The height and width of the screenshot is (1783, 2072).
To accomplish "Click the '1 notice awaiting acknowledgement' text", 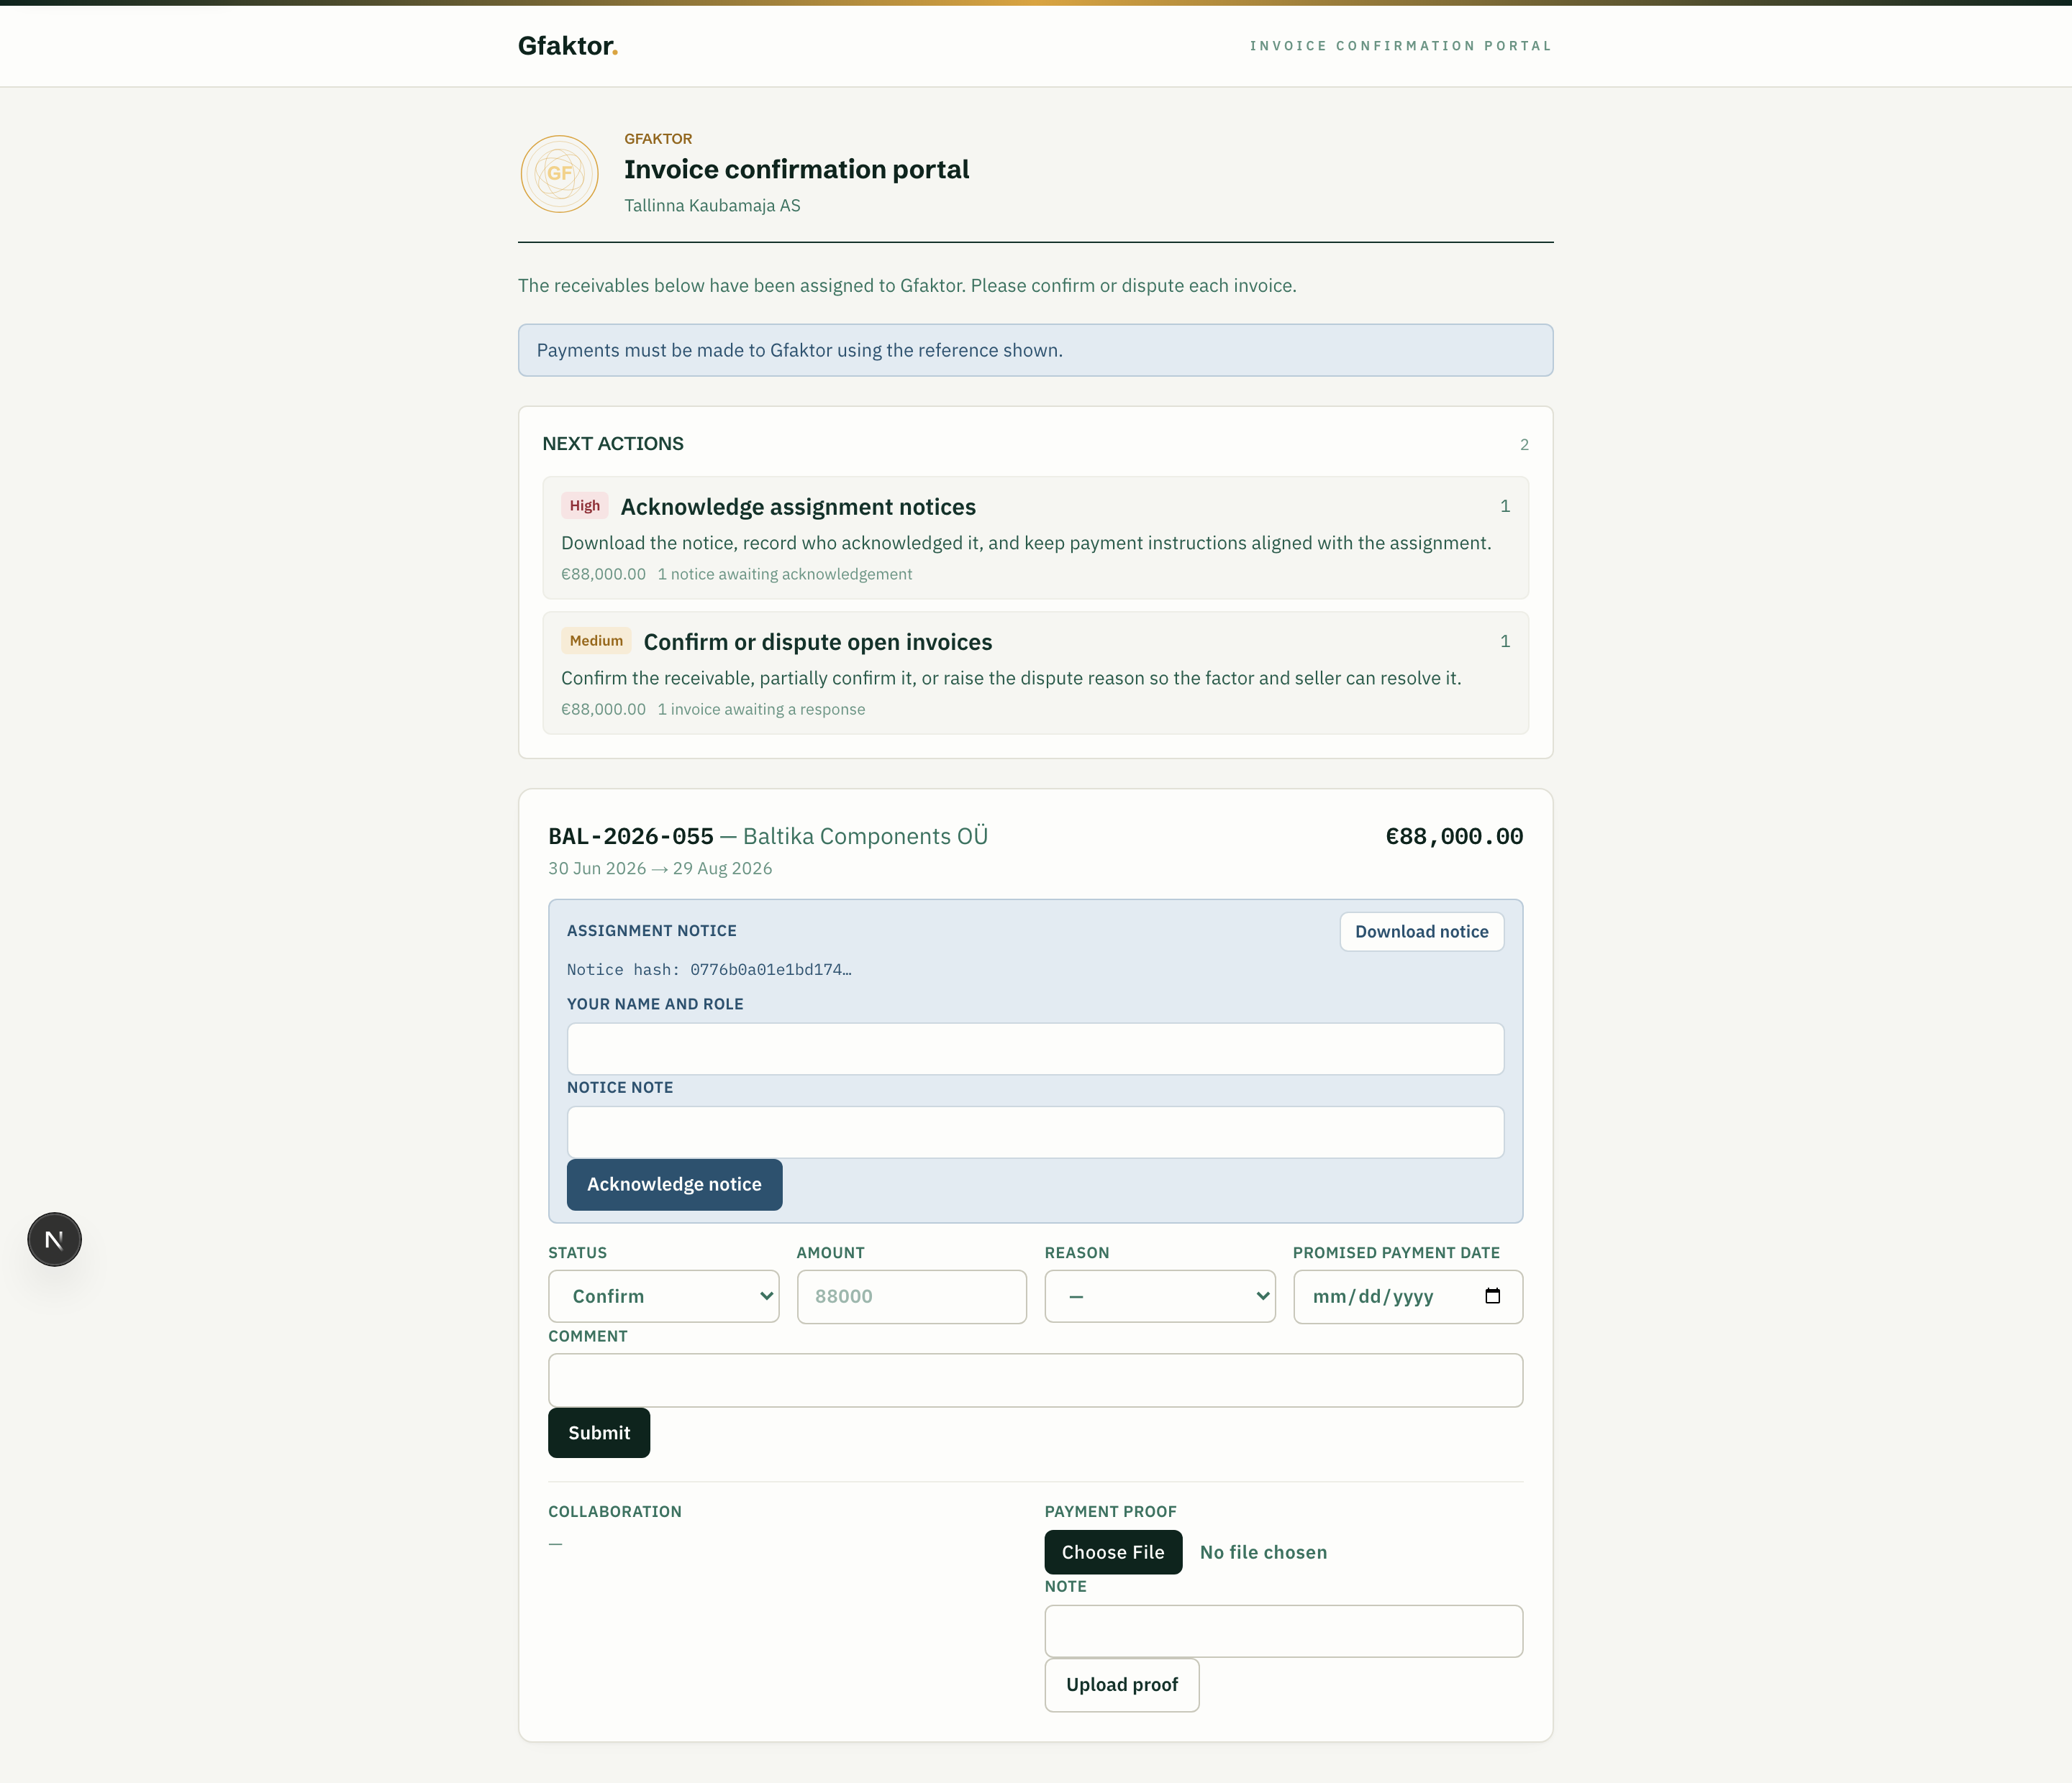I will coord(784,574).
